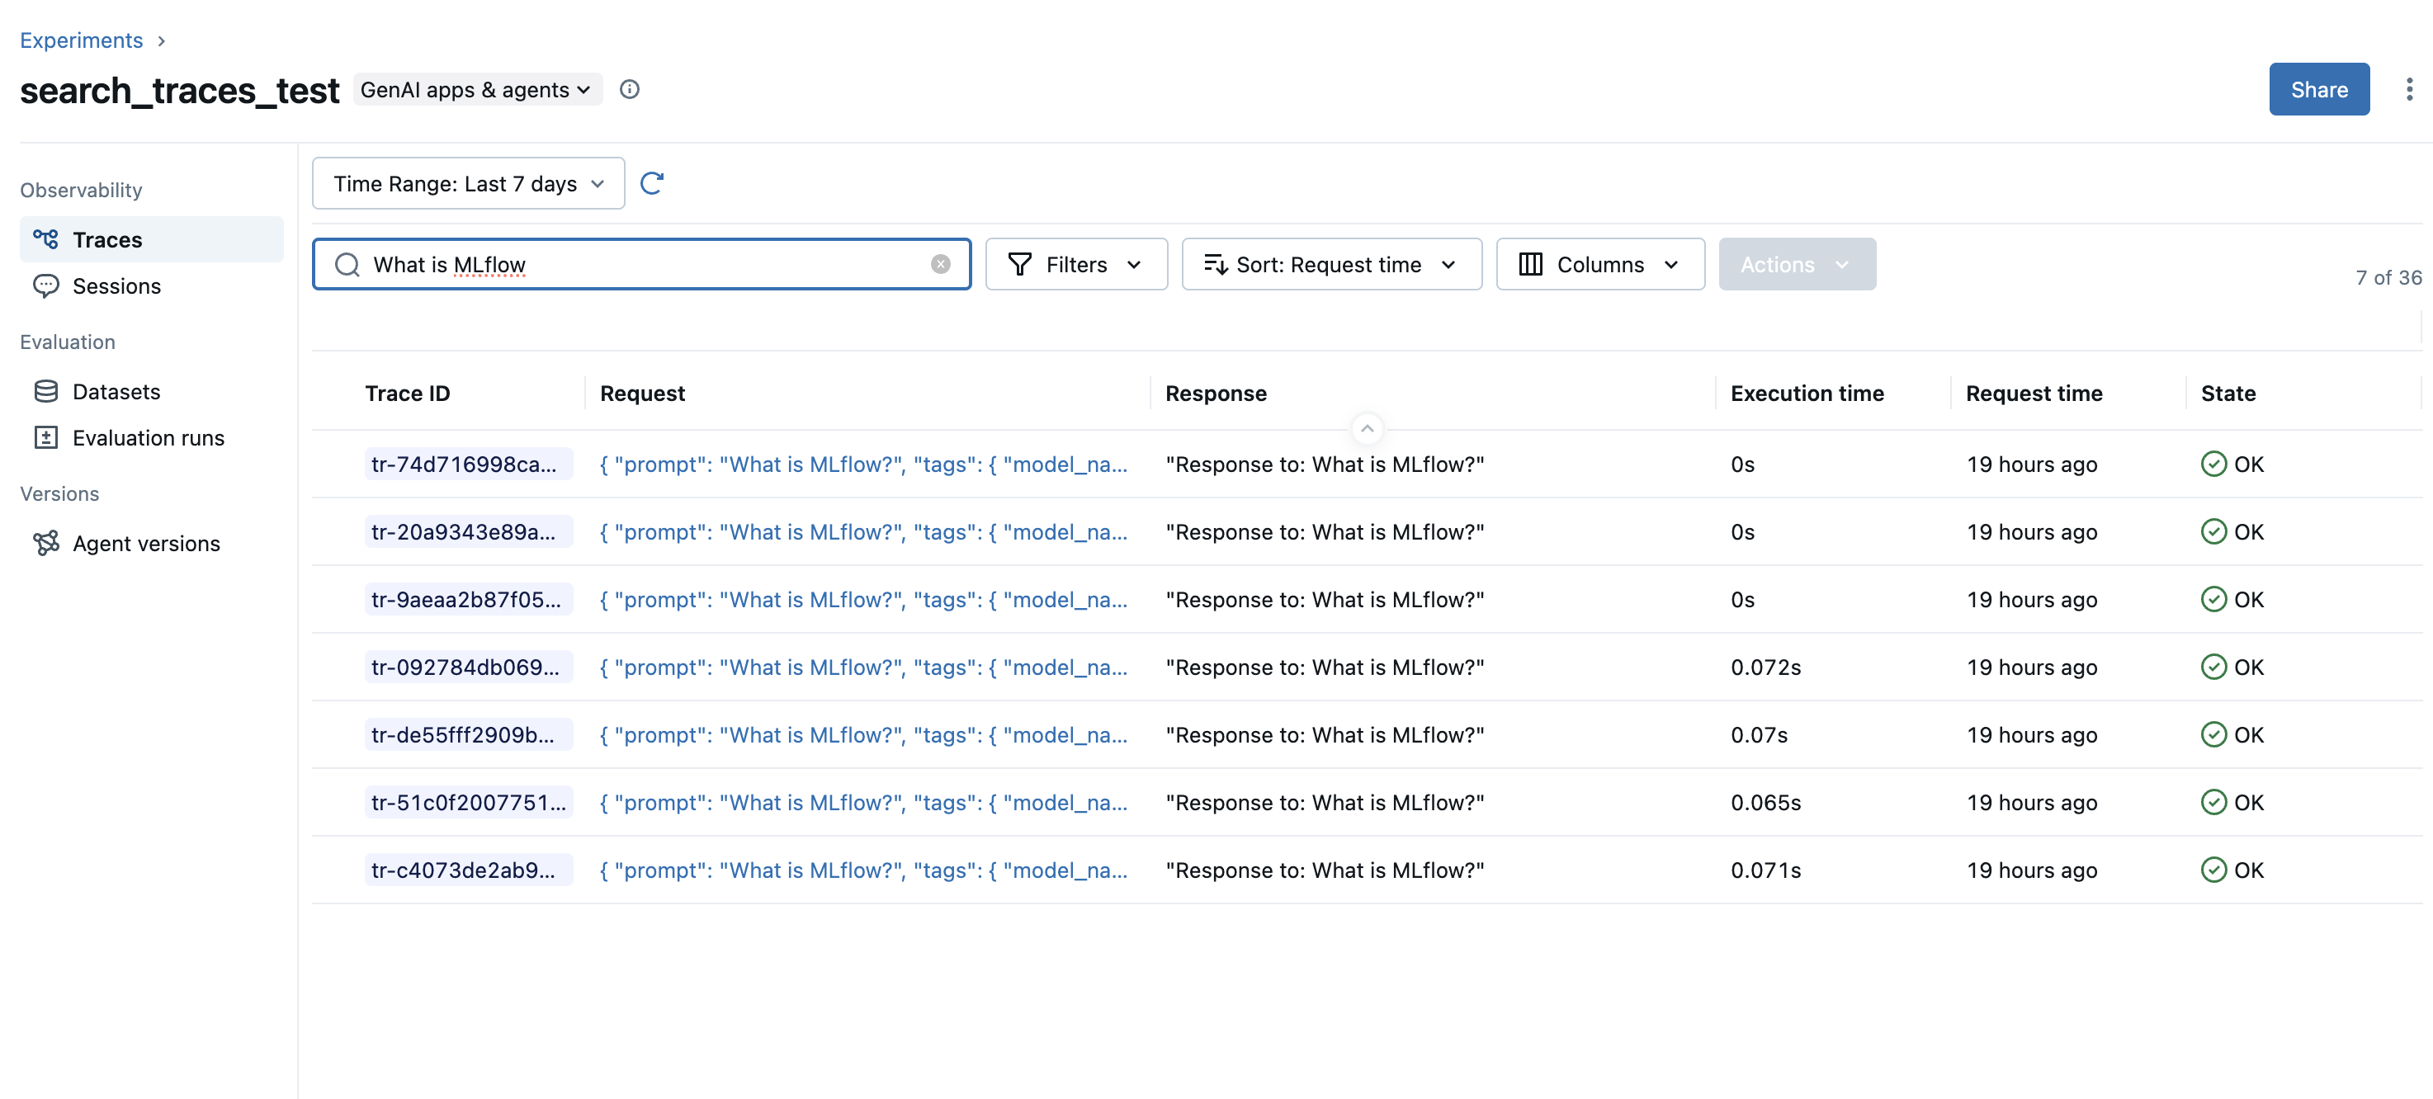Click the info icon next to GenAI apps & agents
Viewport: 2433px width, 1099px height.
(630, 89)
